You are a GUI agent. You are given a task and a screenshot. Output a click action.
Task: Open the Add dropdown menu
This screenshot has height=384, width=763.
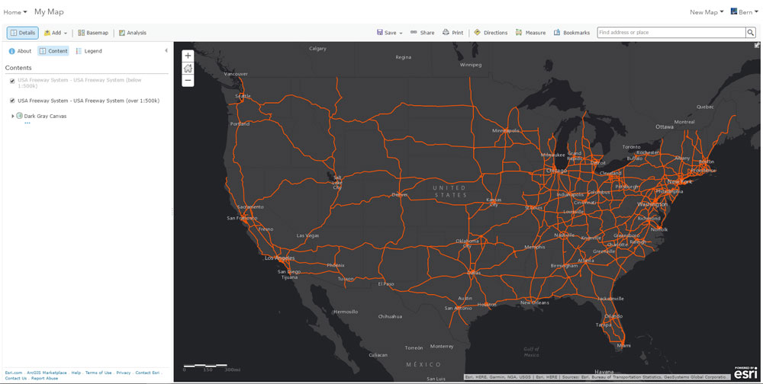[56, 33]
